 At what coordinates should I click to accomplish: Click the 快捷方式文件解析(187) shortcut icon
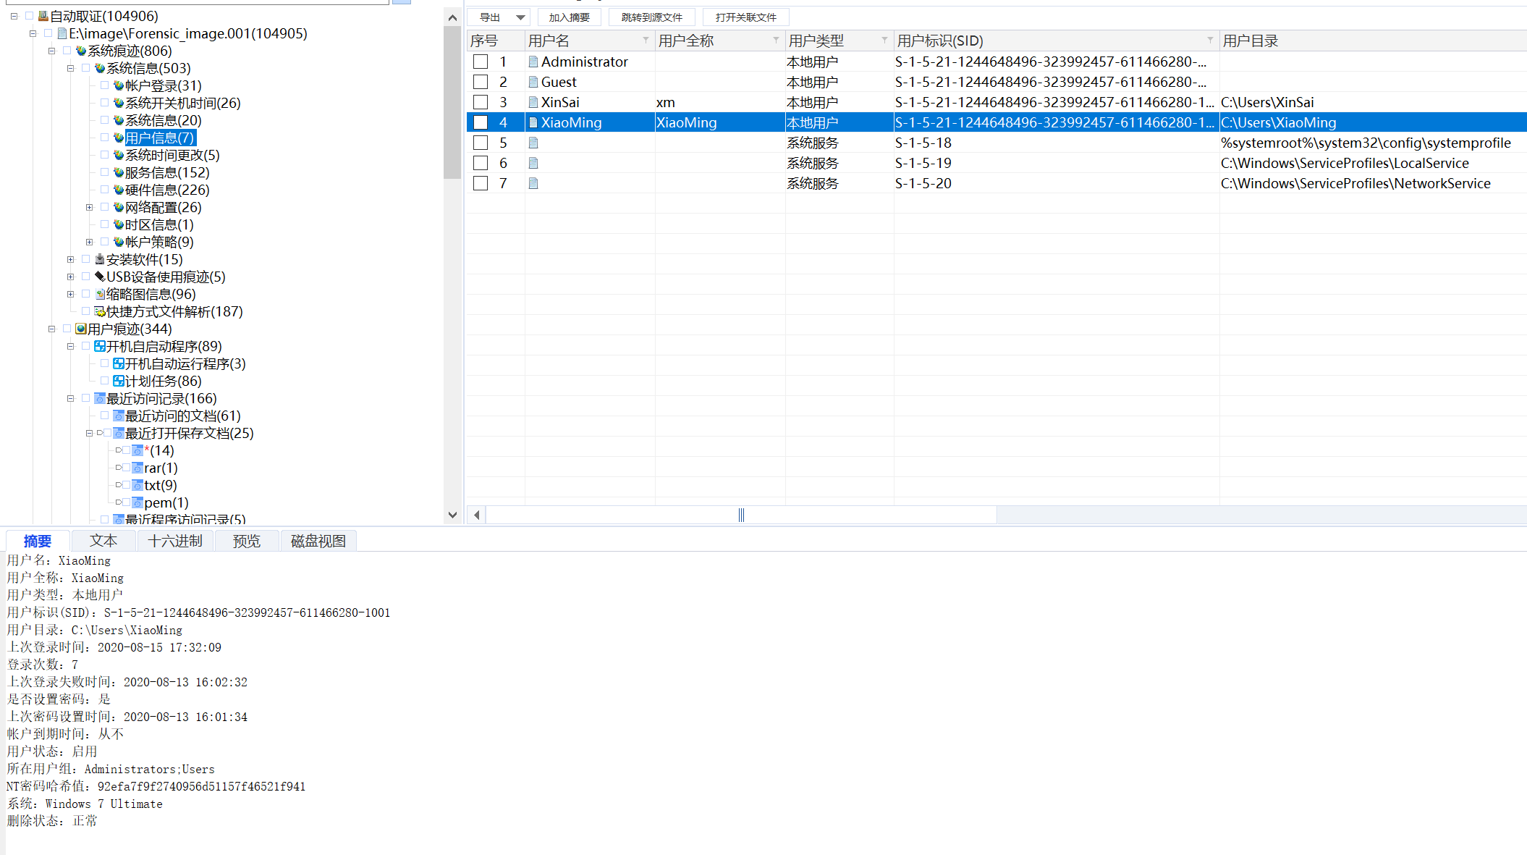click(x=100, y=311)
